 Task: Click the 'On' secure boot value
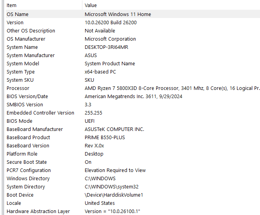click(x=88, y=162)
